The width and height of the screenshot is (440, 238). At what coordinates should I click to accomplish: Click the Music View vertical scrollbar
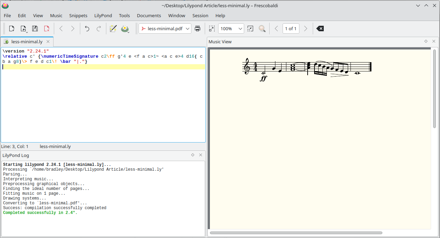(435, 89)
